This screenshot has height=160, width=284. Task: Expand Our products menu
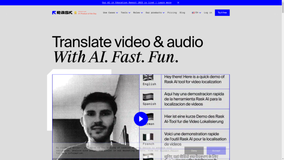pyautogui.click(x=155, y=13)
